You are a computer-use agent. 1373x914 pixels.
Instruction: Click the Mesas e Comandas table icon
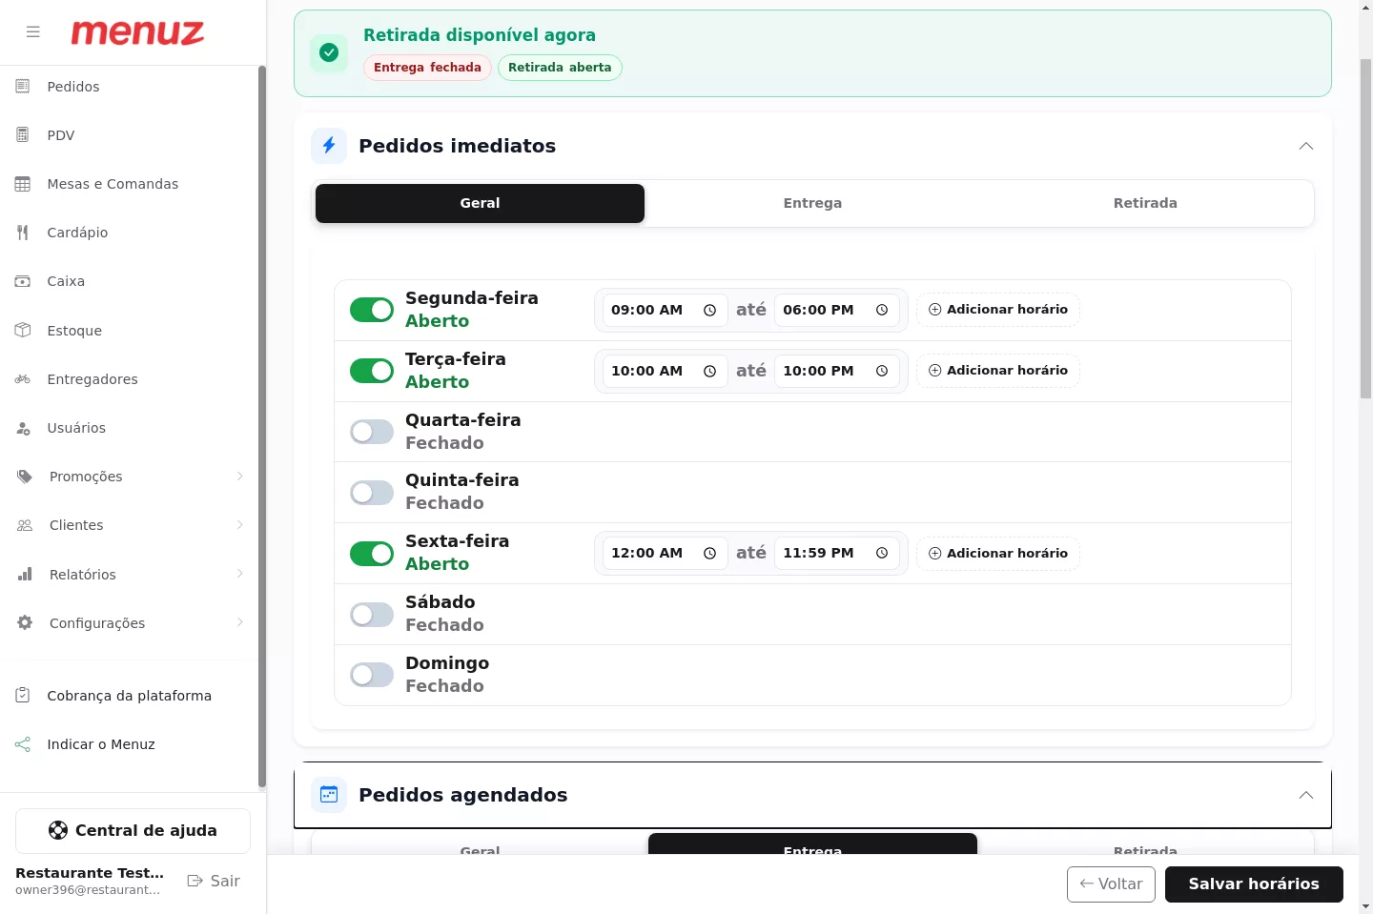23,184
